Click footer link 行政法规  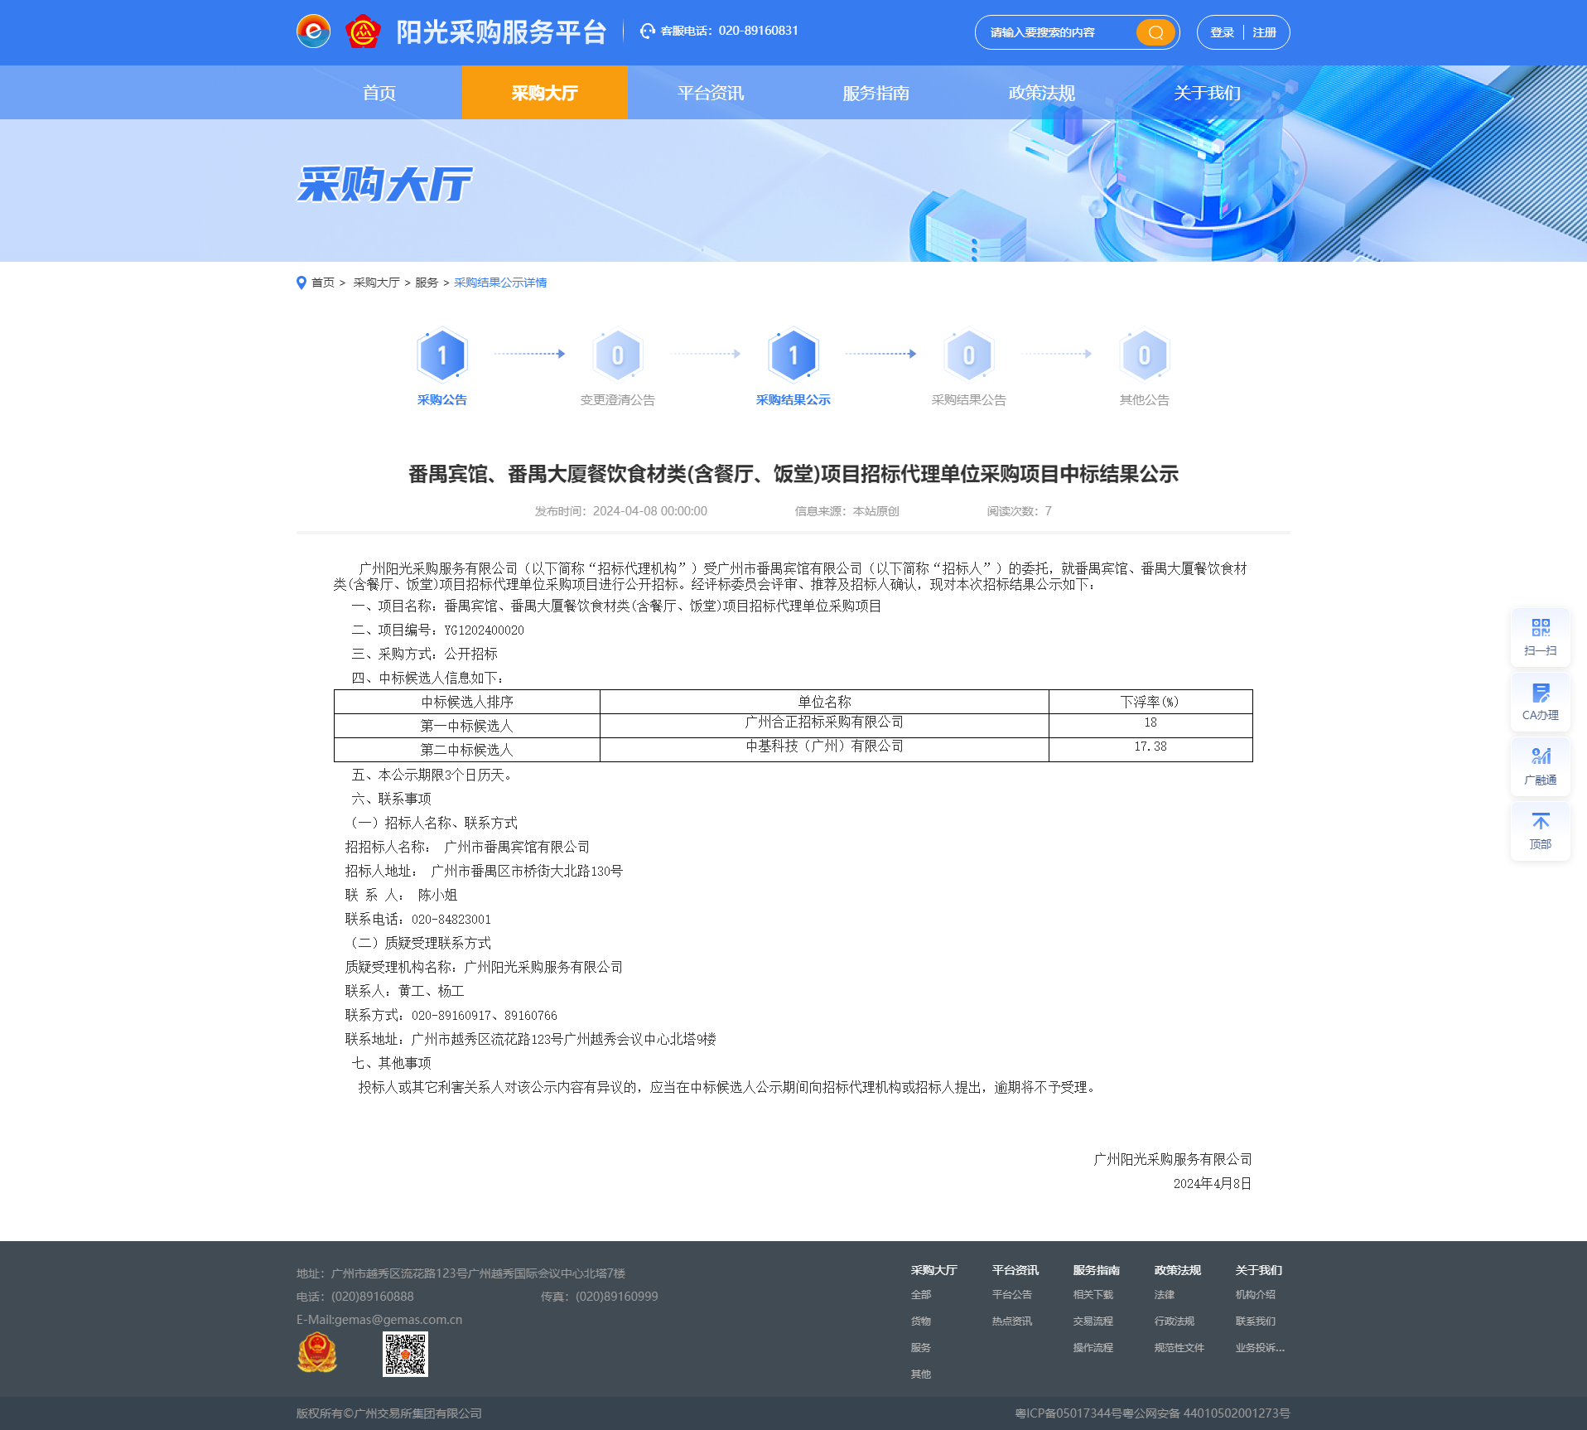(x=1175, y=1321)
